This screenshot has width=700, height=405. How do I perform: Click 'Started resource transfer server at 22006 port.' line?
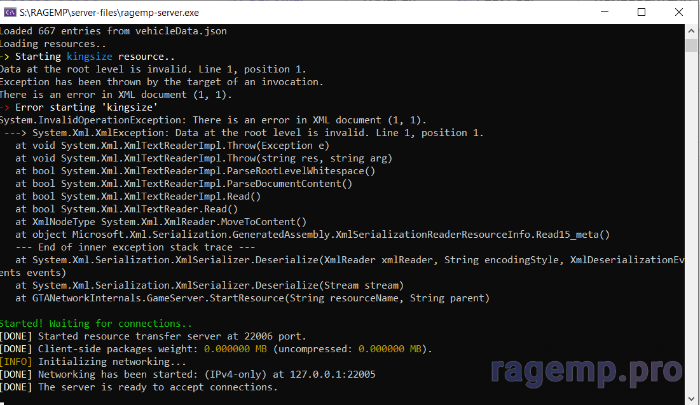[154, 336]
